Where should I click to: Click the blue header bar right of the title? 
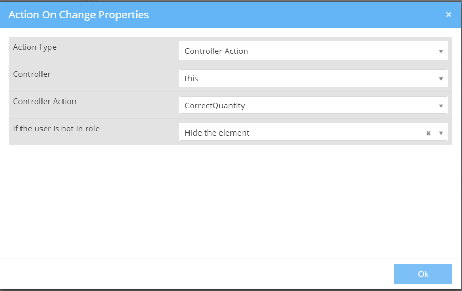[294, 15]
